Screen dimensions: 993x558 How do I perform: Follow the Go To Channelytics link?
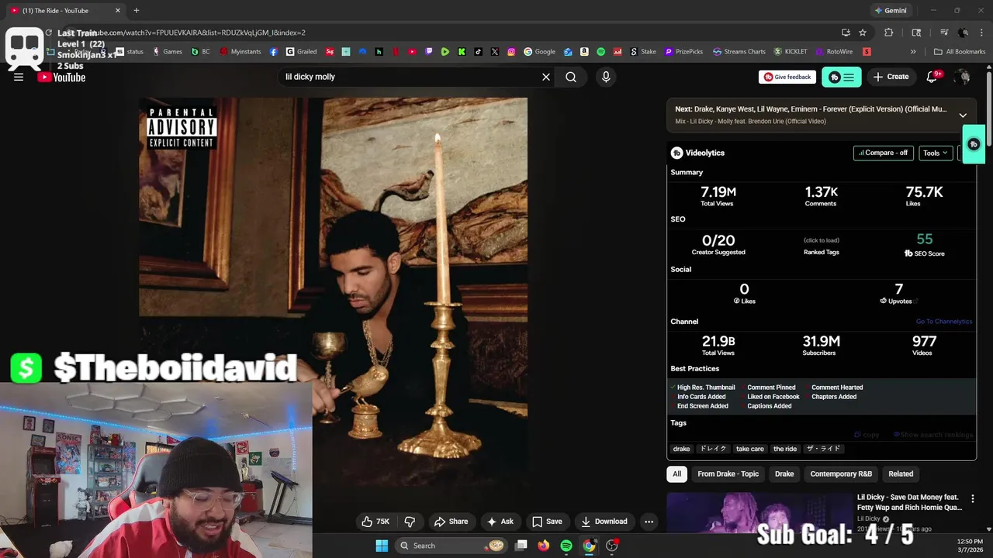click(x=944, y=322)
